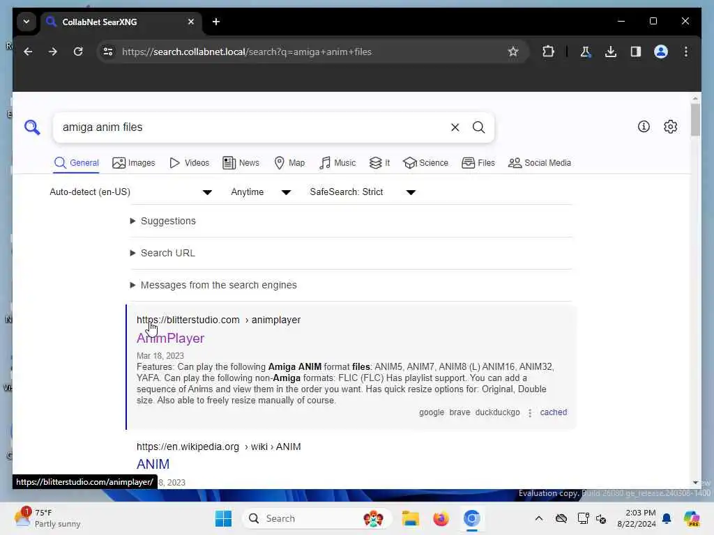Click the taskbar Search box
Image resolution: width=714 pixels, height=535 pixels.
(x=317, y=518)
